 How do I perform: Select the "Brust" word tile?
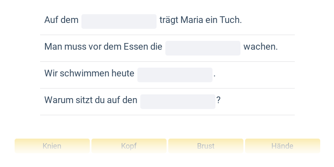click(206, 146)
